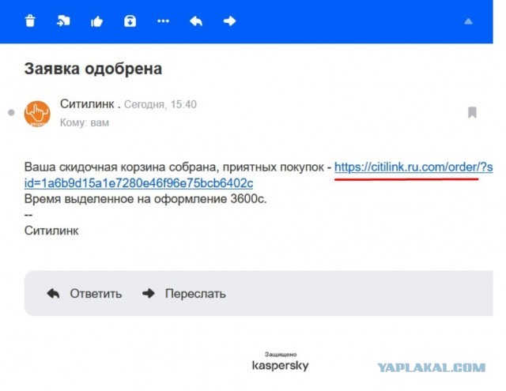506x391 pixels.
Task: Flag email with bookmark icon
Action: coord(472,112)
